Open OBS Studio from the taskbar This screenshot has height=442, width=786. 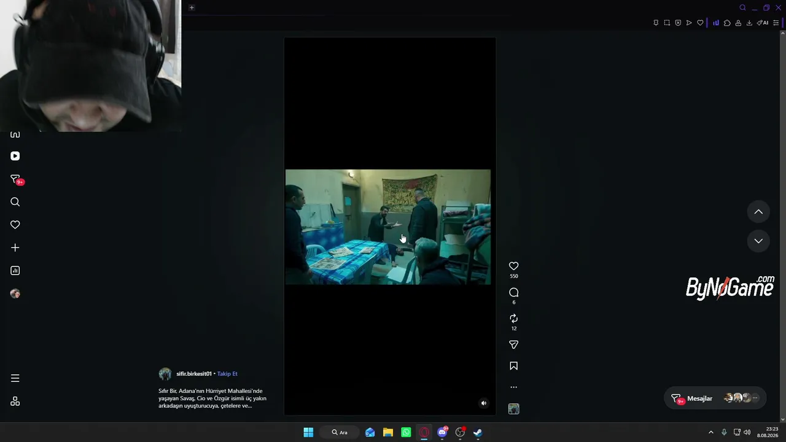click(460, 432)
